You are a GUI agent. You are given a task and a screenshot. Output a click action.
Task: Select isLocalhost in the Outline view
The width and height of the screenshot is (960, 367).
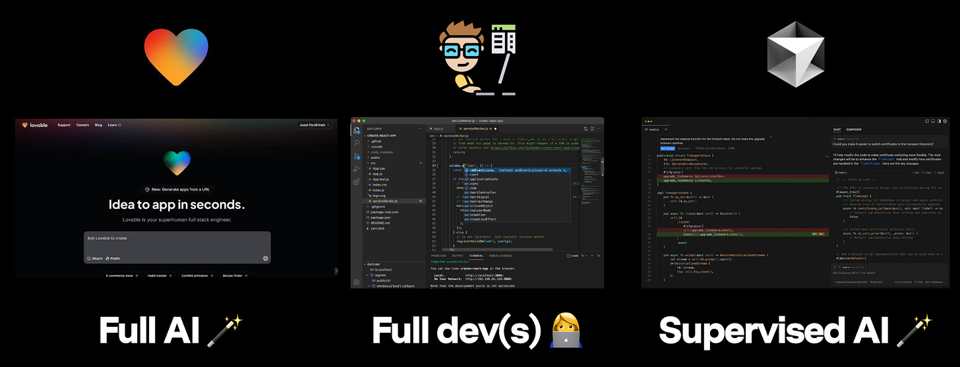(x=380, y=269)
